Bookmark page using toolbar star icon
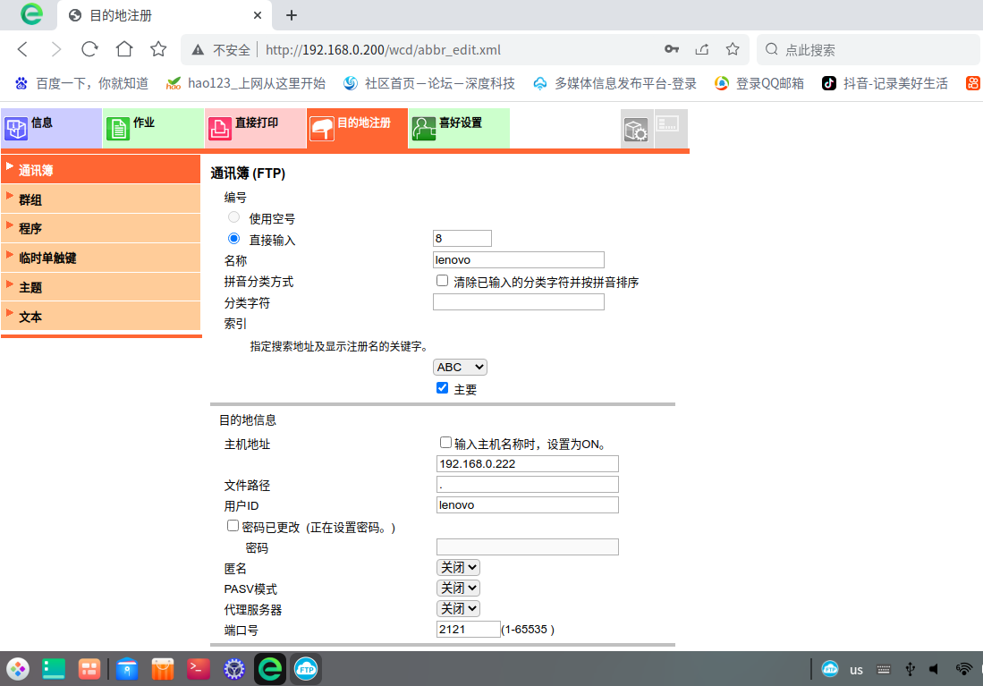The image size is (983, 686). 158,49
